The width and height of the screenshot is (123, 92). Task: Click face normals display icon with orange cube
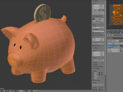pos(96,85)
